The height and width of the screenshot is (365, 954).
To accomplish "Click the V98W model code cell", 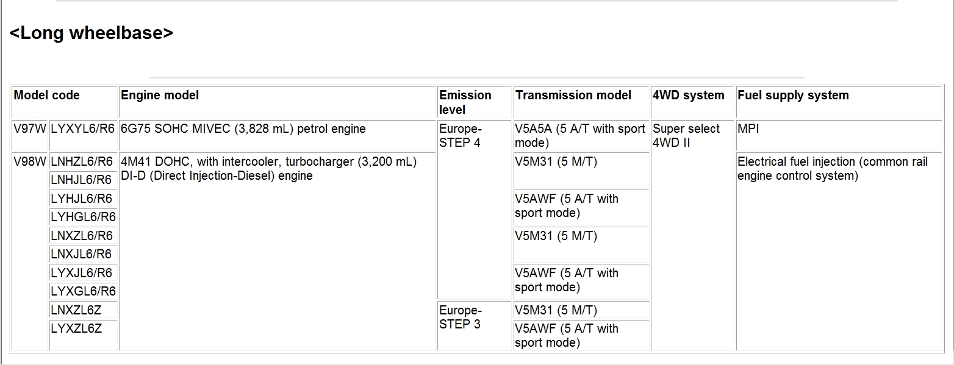I will tap(30, 162).
